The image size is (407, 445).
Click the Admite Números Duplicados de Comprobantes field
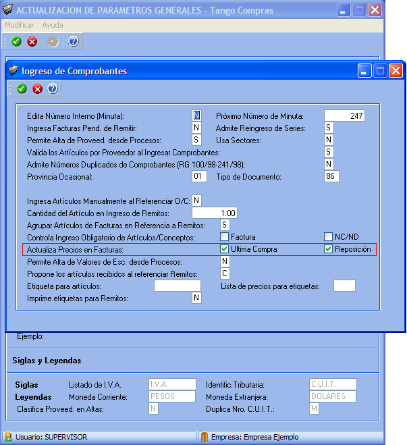329,164
